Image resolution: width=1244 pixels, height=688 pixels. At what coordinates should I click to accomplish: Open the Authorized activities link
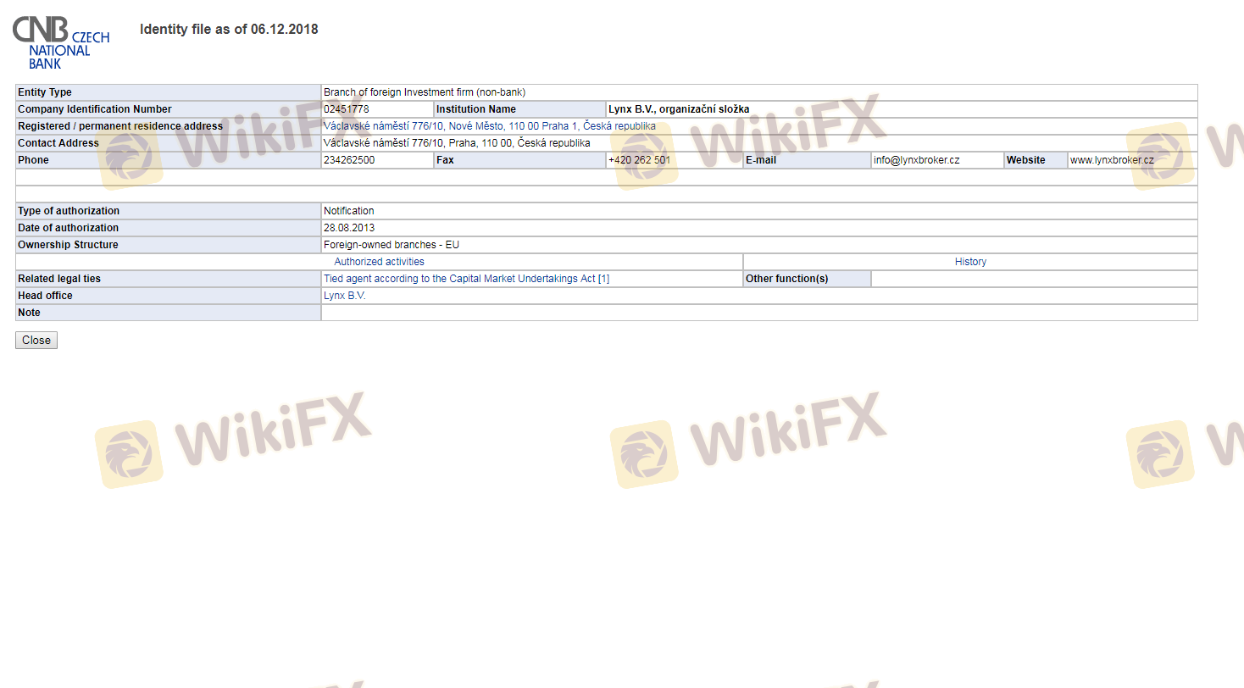tap(379, 262)
